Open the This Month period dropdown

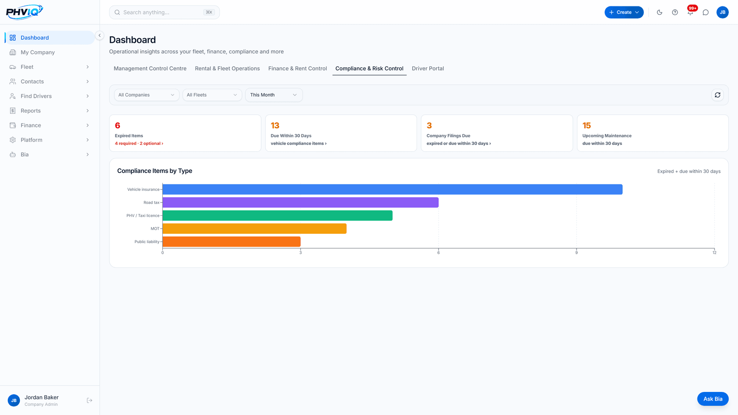(274, 95)
